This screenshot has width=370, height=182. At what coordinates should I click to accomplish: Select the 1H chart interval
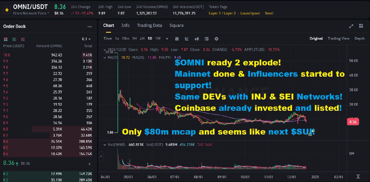134,39
